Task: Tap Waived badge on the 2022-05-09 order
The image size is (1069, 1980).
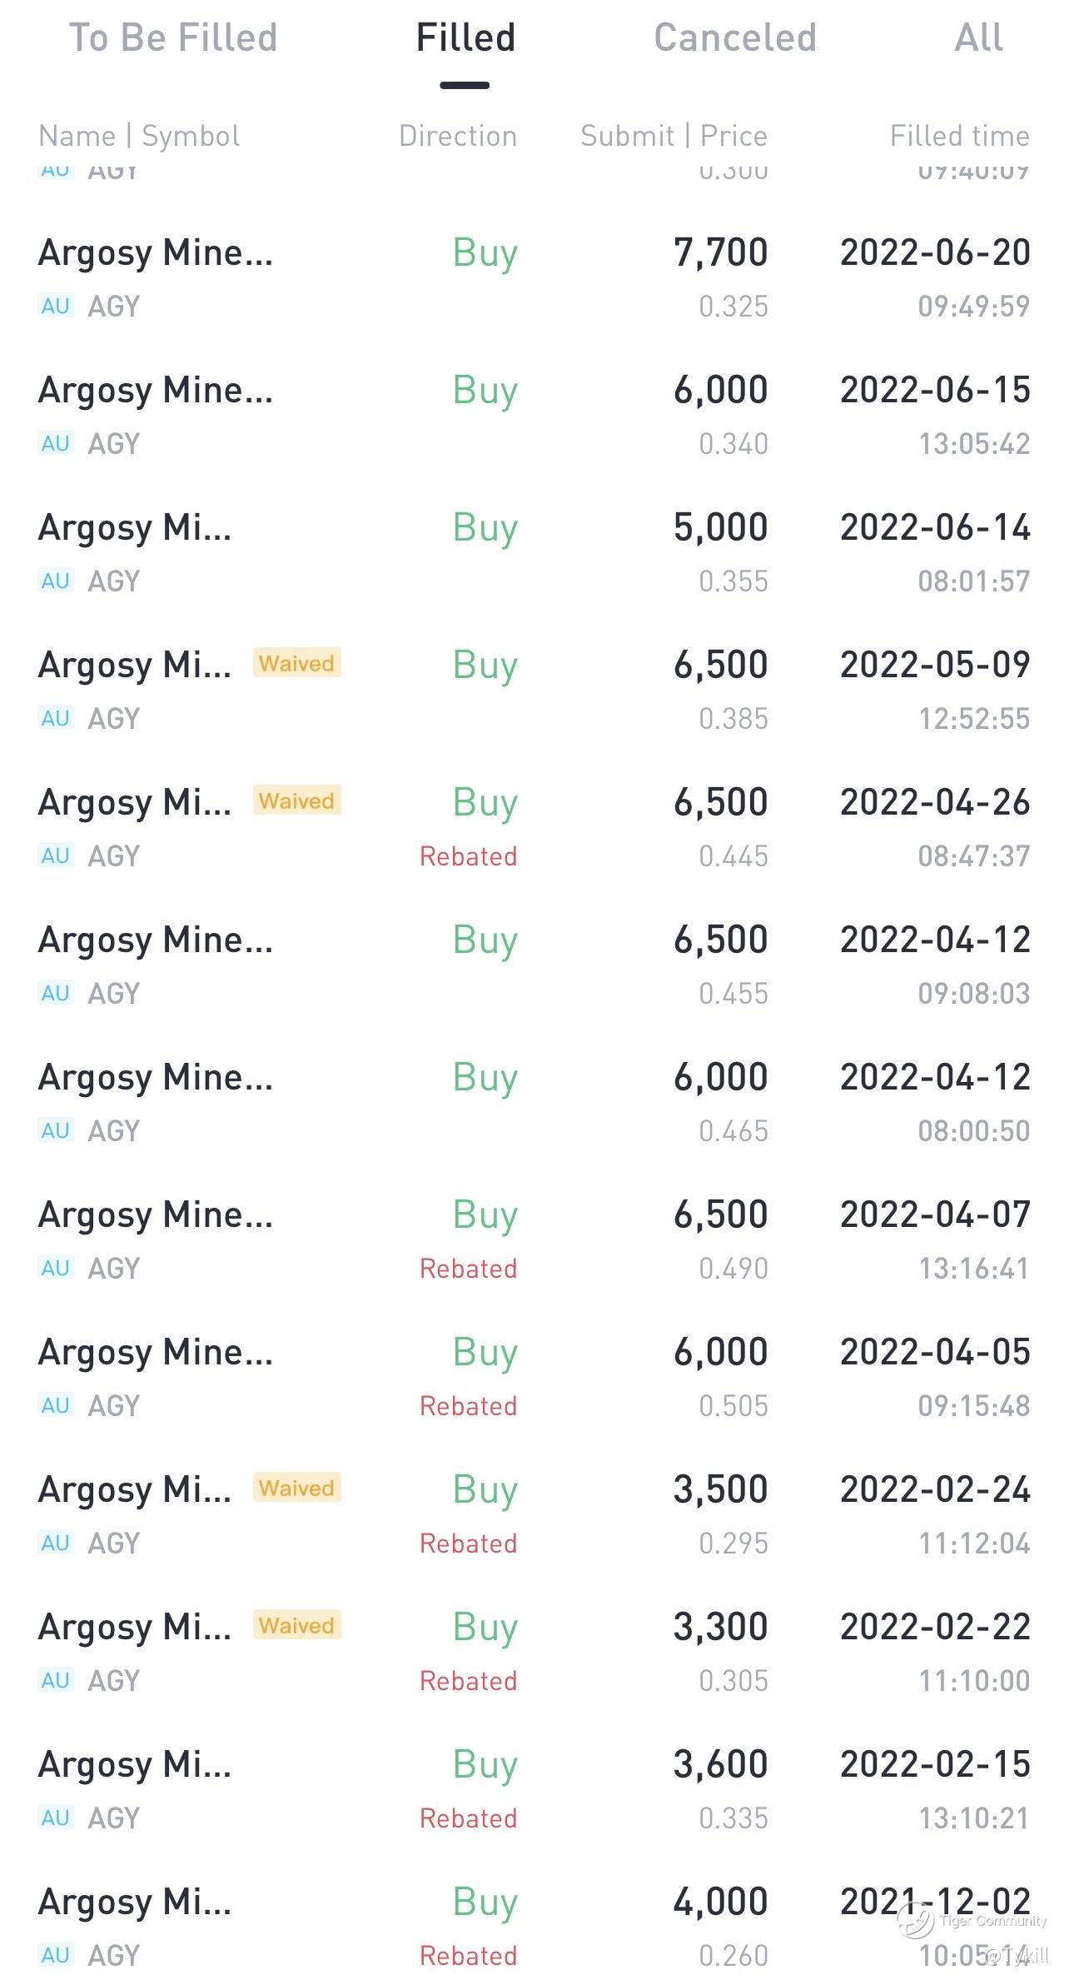Action: (296, 663)
